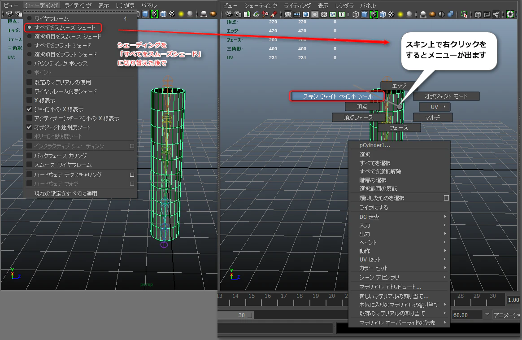Expand the シーン アセンブリ submenu

point(400,277)
